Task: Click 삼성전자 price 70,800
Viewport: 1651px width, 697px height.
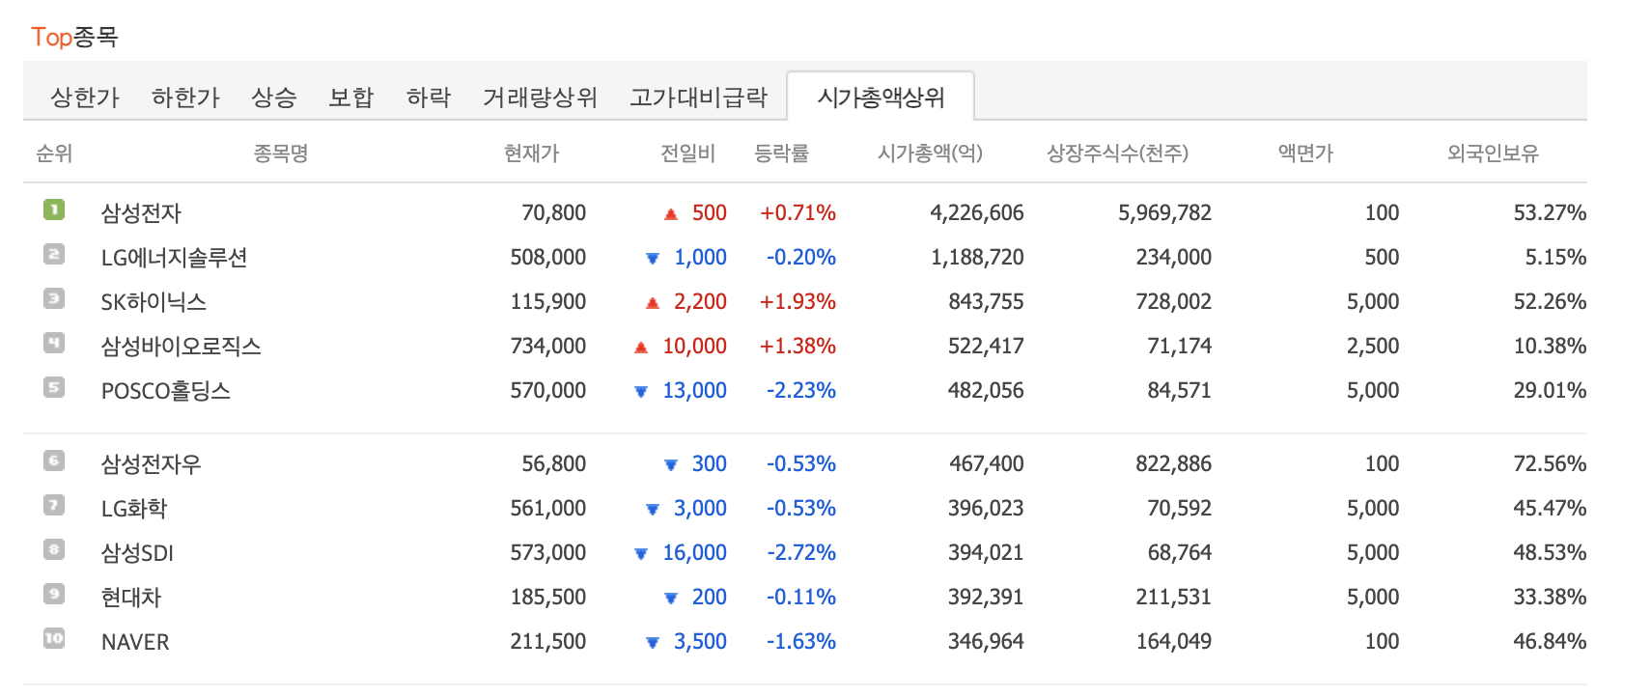Action: [553, 213]
